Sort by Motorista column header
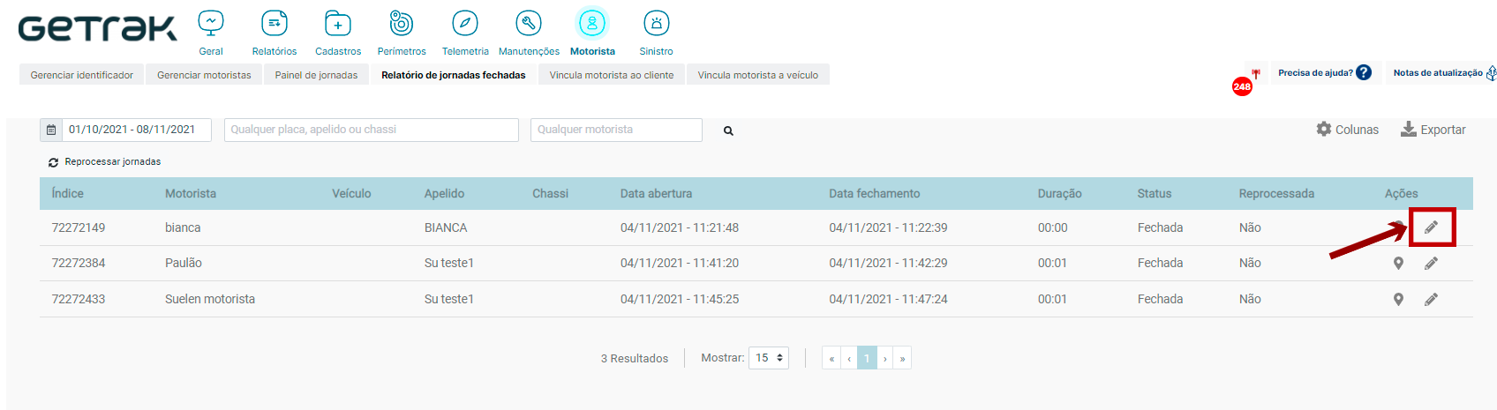Image resolution: width=1497 pixels, height=410 pixels. coord(191,194)
